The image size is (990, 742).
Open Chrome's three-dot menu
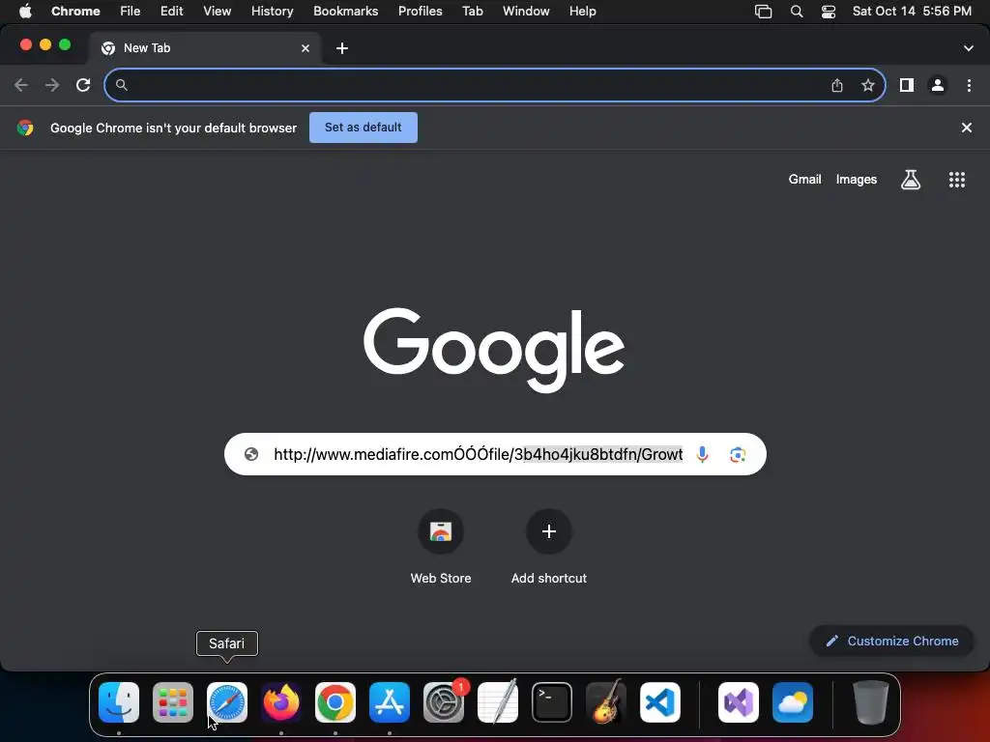coord(969,85)
